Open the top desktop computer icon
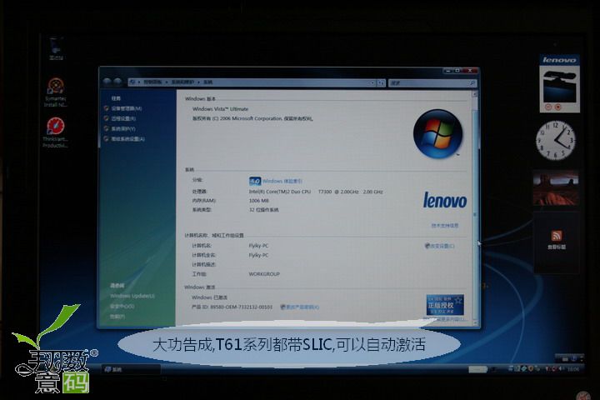This screenshot has height=400, width=600. click(x=56, y=48)
